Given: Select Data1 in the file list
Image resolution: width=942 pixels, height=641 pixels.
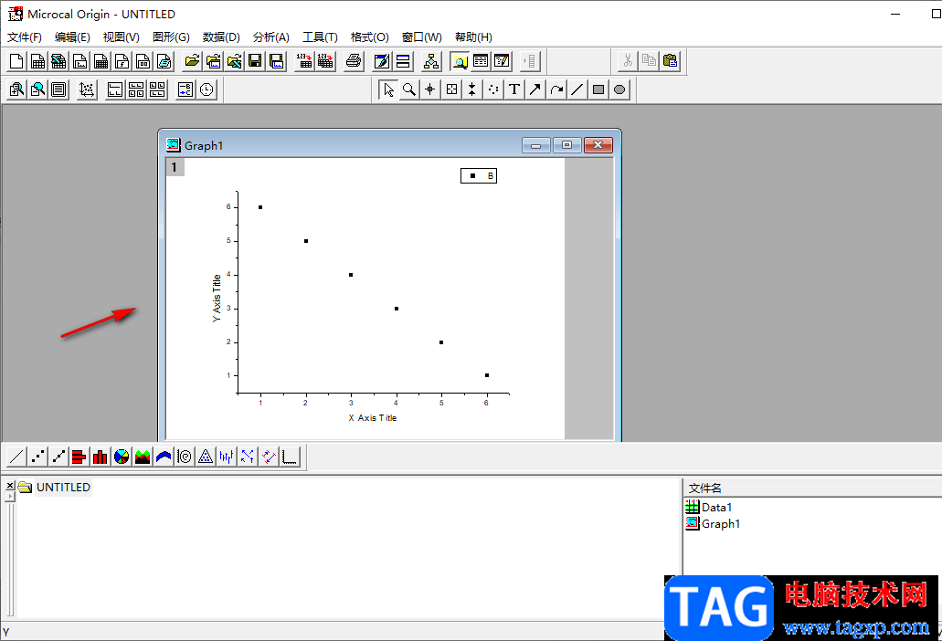Looking at the screenshot, I should 709,507.
